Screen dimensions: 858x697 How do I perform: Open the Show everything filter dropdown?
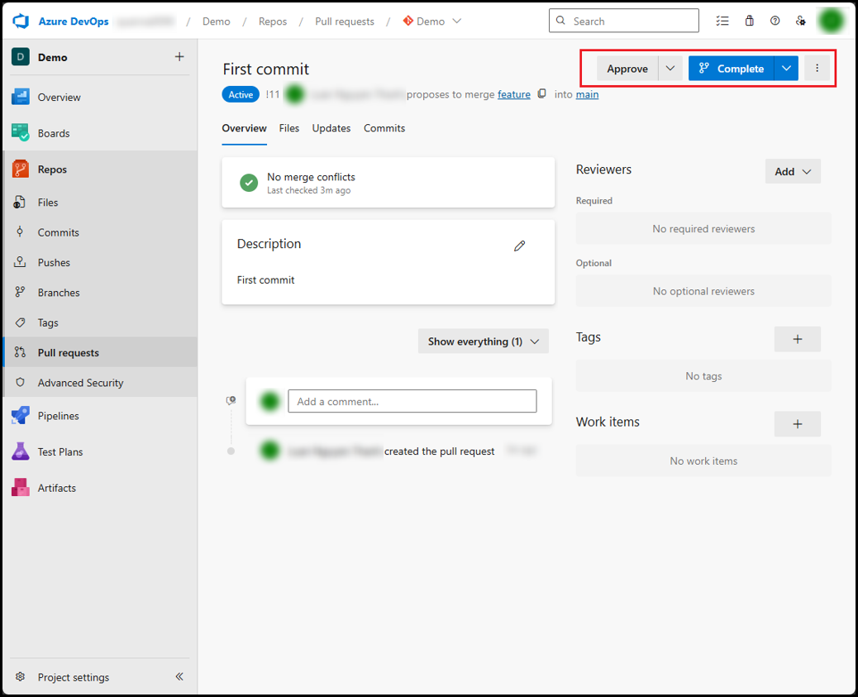[483, 341]
